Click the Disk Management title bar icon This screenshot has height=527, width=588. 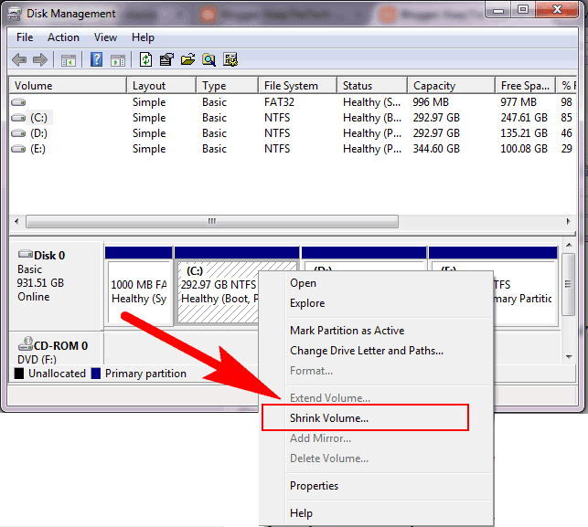click(x=15, y=14)
